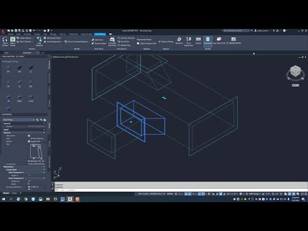Viewport: 308px width, 231px height.
Task: Select the Annotate ribbon tab
Action: (27, 34)
